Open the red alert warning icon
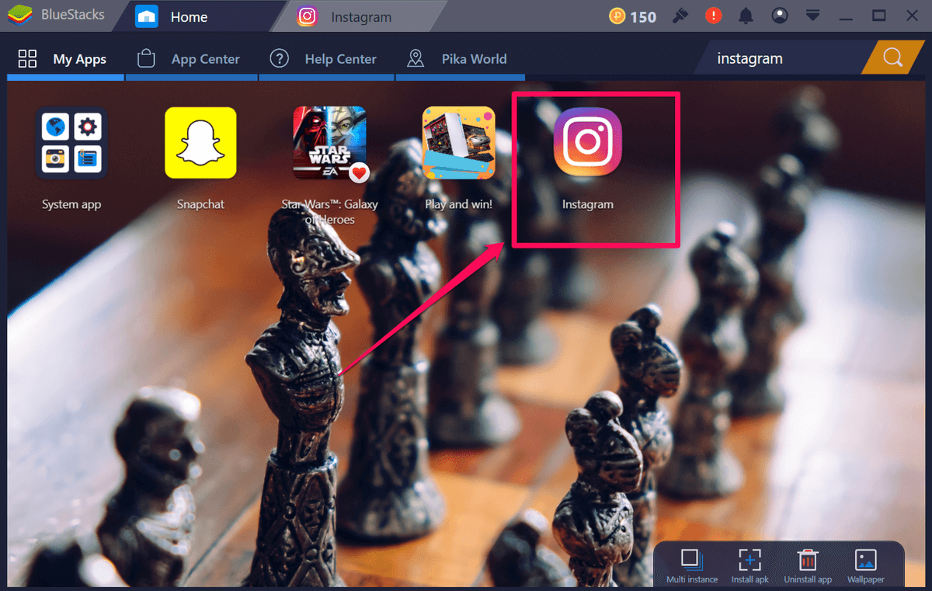The height and width of the screenshot is (591, 932). point(713,16)
